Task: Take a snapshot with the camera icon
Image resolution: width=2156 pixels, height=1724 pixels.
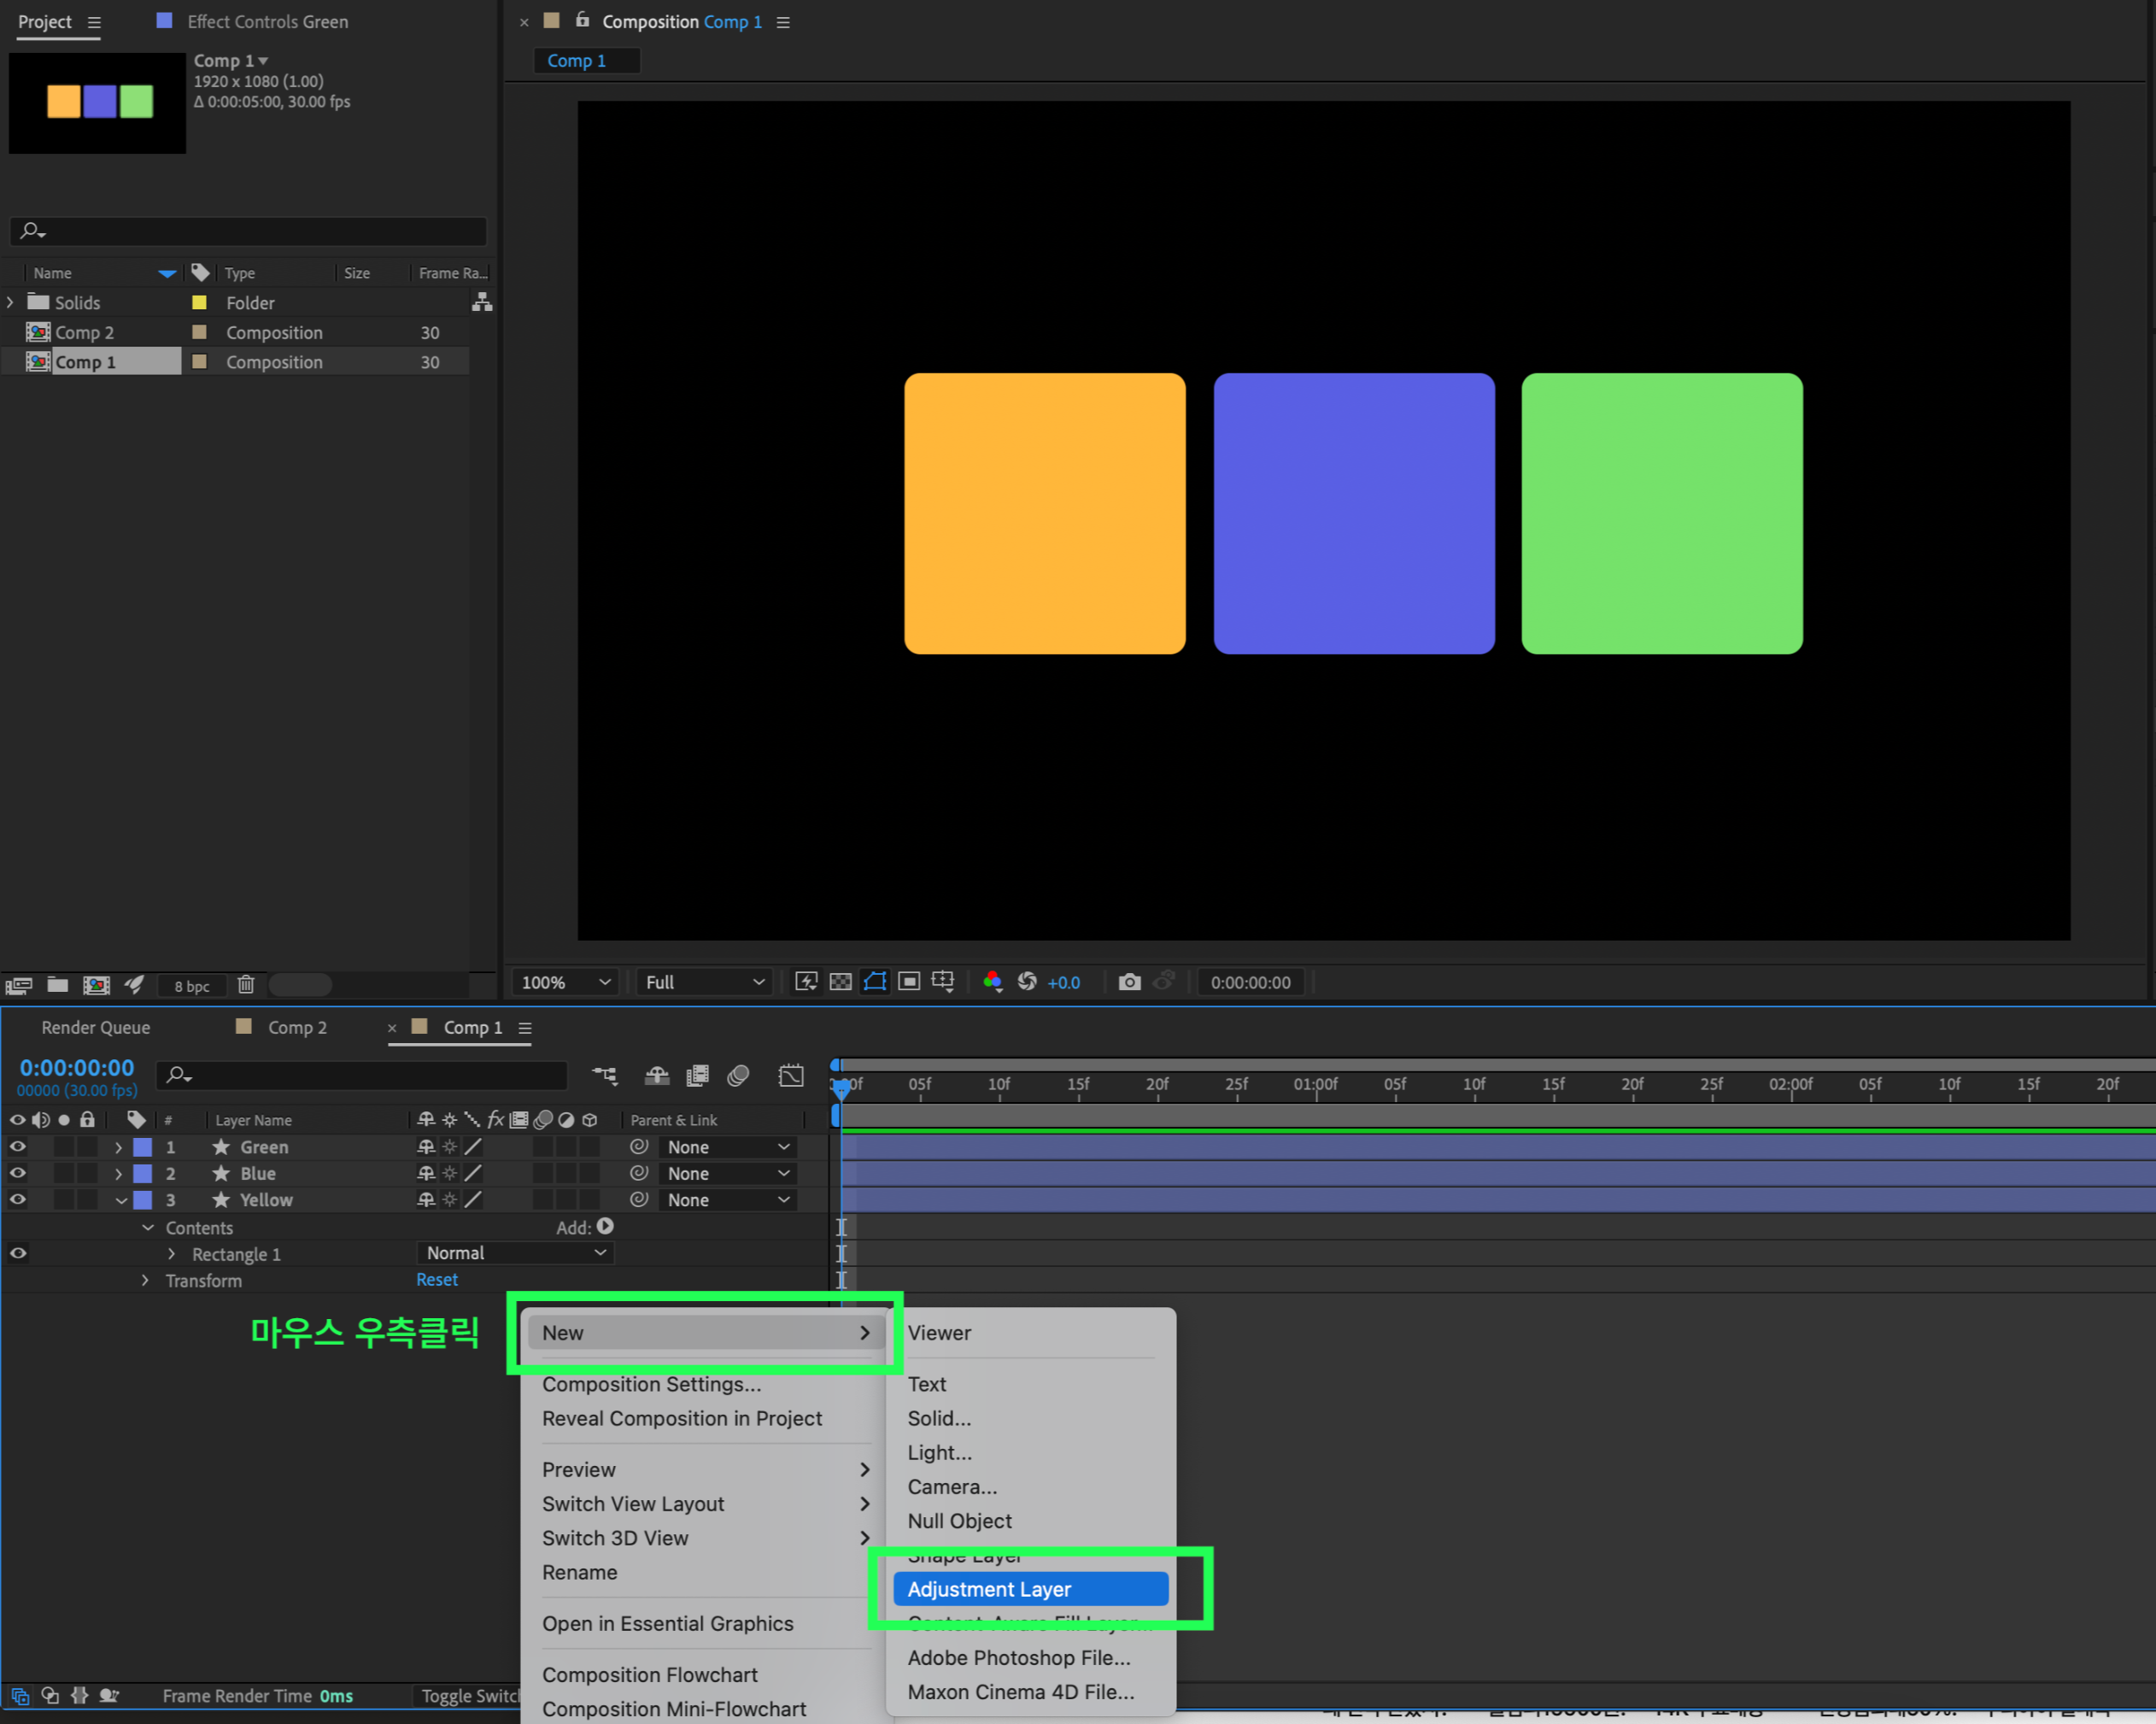Action: (1129, 982)
